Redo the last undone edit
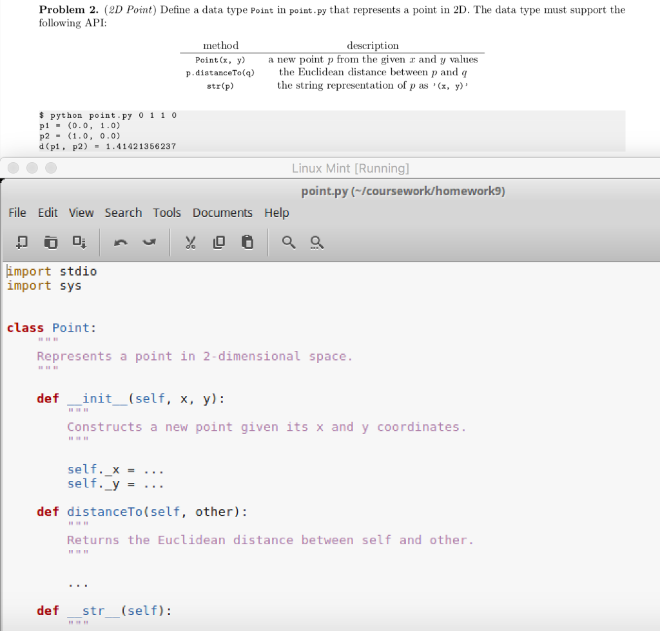The image size is (660, 631). (x=150, y=241)
